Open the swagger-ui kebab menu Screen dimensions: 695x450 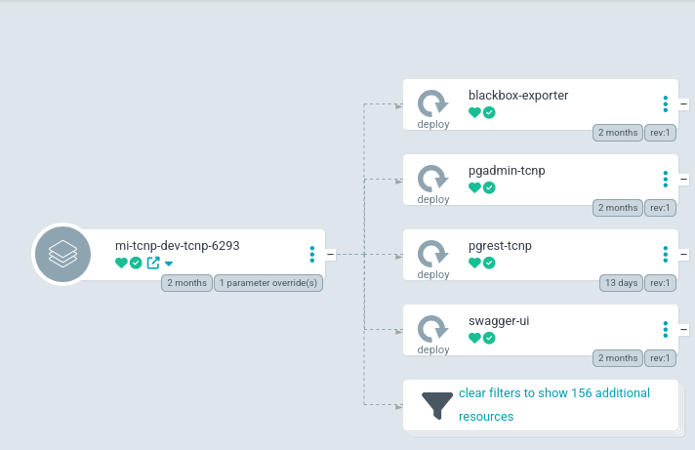click(665, 330)
